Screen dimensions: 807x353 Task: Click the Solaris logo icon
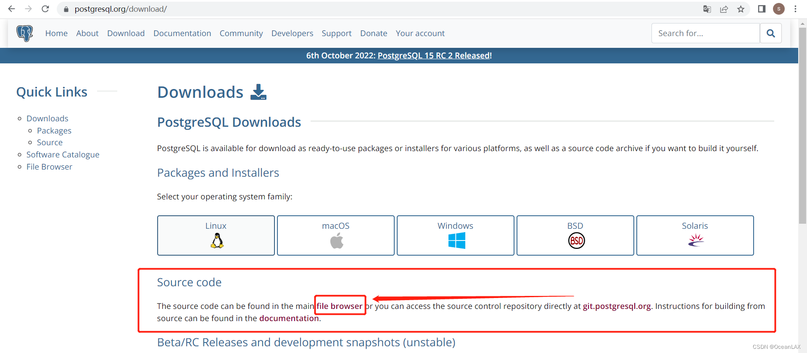pos(696,240)
